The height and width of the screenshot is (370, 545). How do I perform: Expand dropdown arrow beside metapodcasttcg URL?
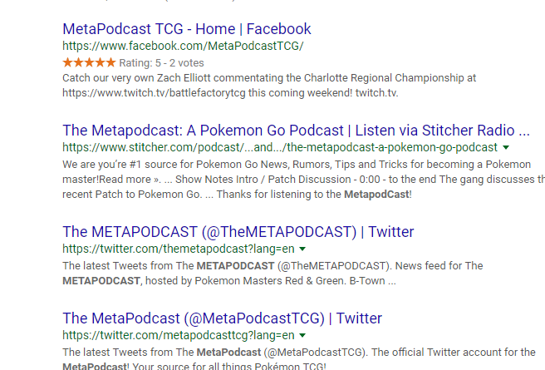[302, 335]
